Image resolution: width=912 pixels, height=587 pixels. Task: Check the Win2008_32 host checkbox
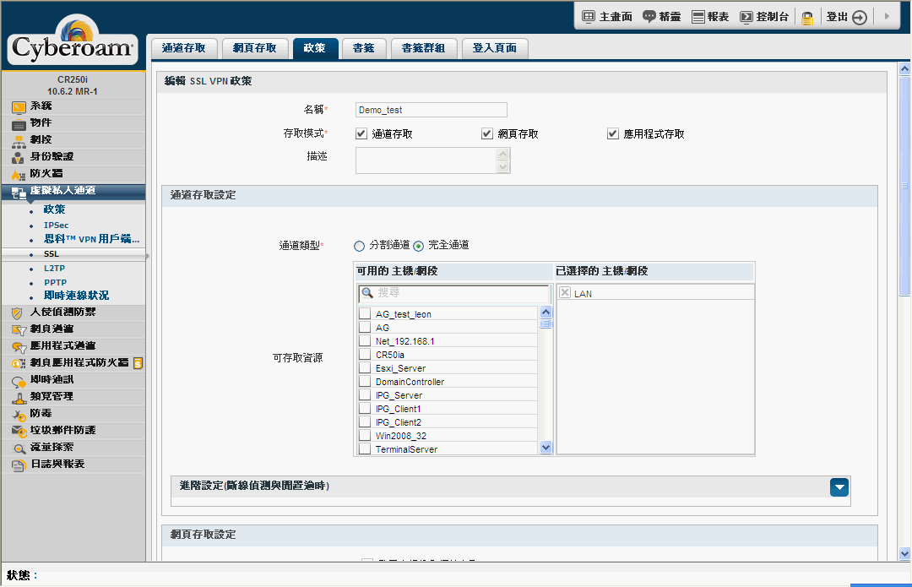pos(365,435)
